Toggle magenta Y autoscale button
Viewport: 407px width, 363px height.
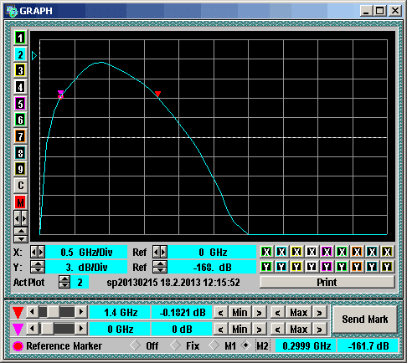pyautogui.click(x=327, y=267)
